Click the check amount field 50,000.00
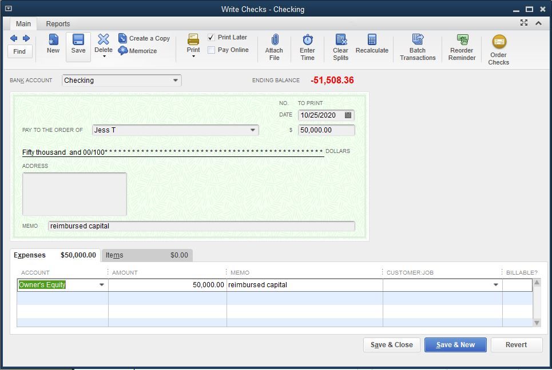Screen dimensions: 552x370 coord(327,130)
